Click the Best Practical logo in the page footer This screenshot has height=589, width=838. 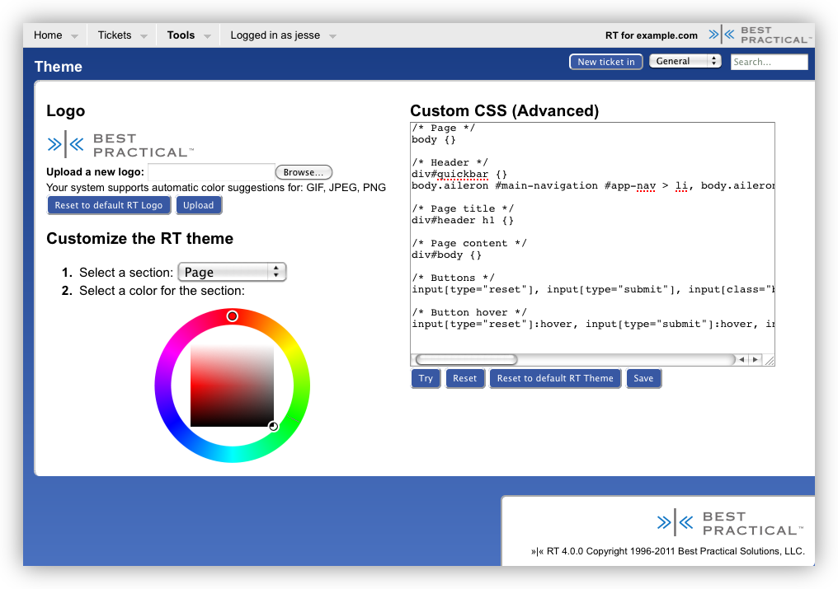[x=729, y=522]
